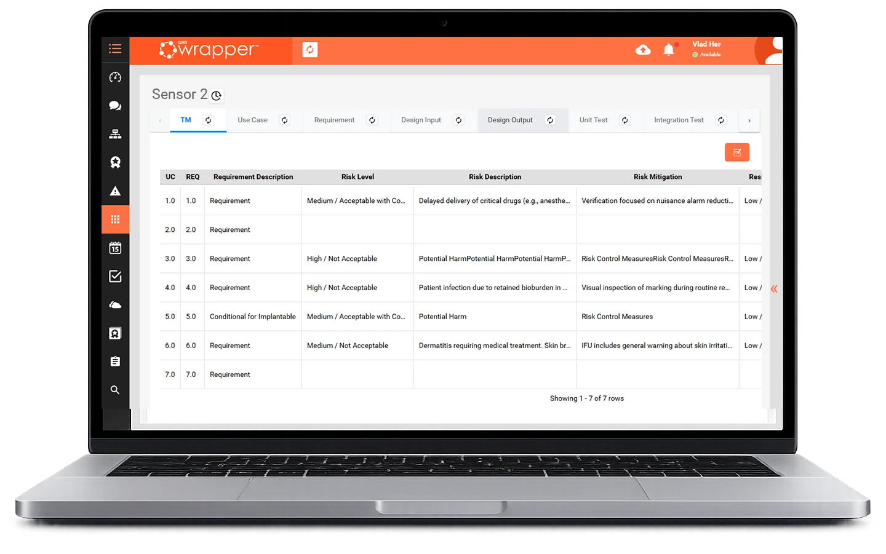
Task: Collapse the panel using the double-chevron arrow
Action: 773,288
